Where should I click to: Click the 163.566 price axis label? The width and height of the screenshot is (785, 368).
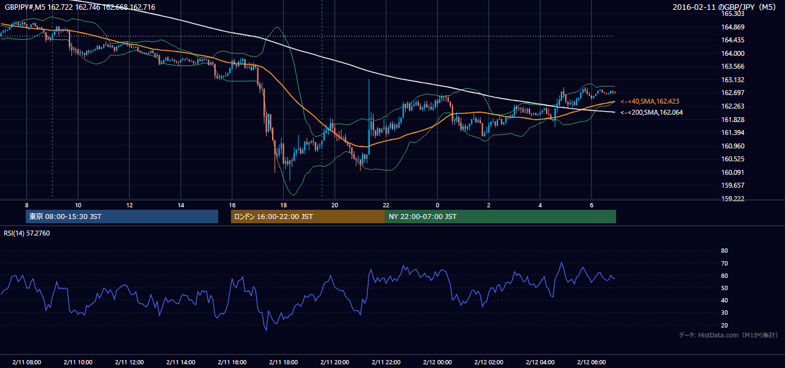(733, 66)
